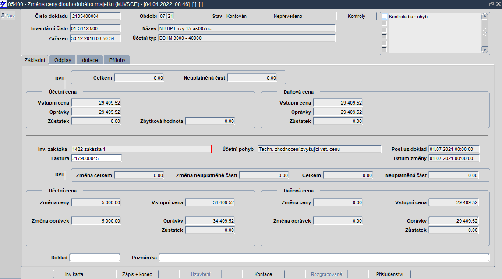Screen dimensions: 502x279
Task: Click the Kontován status text
Action: click(236, 16)
